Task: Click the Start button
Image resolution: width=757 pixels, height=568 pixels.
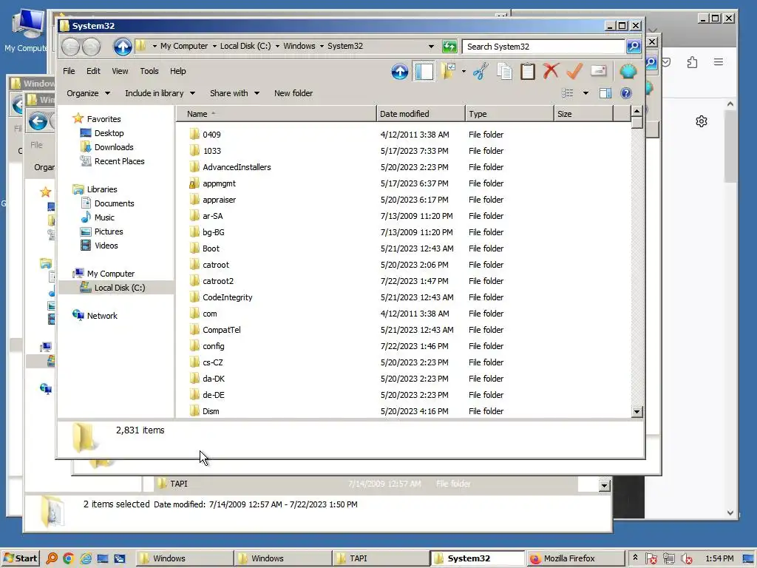Action: pyautogui.click(x=20, y=558)
